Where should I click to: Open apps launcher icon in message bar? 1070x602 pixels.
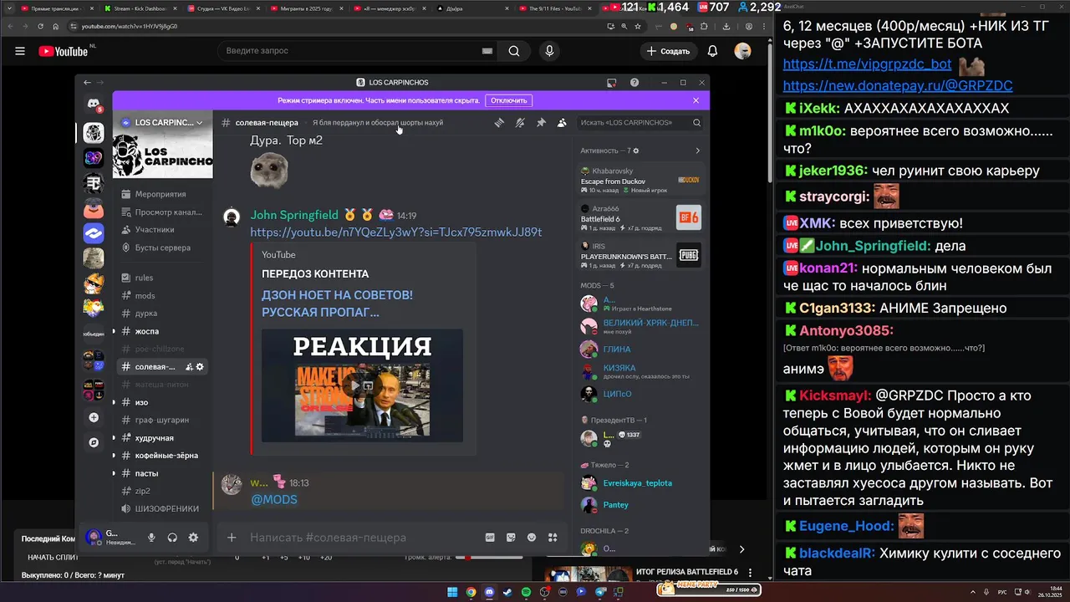pos(553,538)
